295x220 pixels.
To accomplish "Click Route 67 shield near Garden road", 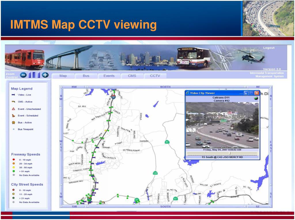I will pyautogui.click(x=167, y=142).
